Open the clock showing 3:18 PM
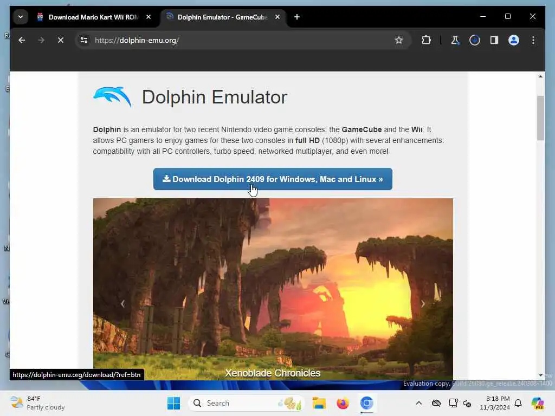This screenshot has width=555, height=416. (494, 403)
